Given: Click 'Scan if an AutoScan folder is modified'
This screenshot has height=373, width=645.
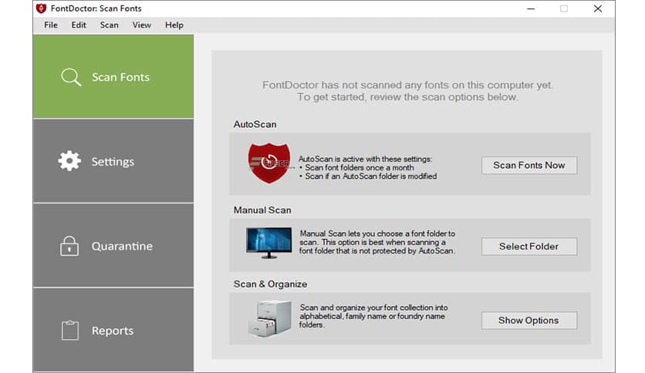Looking at the screenshot, I should (x=371, y=176).
